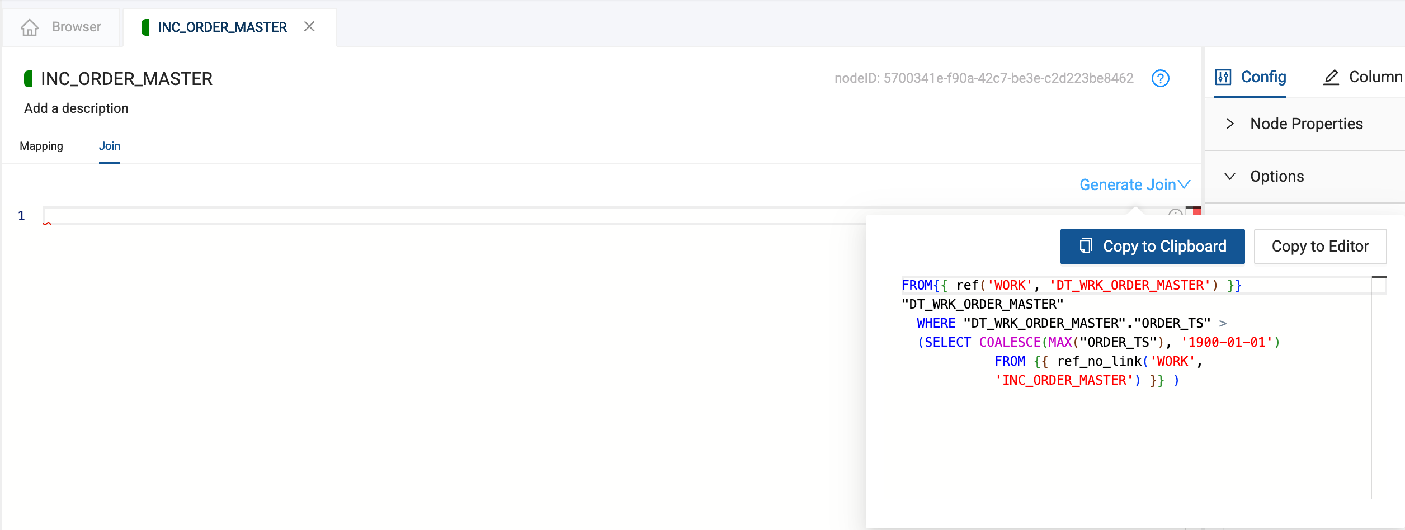This screenshot has height=530, width=1405.
Task: Close the INC_ORDER_MASTER tab
Action: pos(309,27)
